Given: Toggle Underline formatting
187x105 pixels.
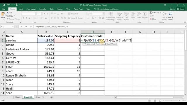Looking at the screenshot, I should (29, 18).
